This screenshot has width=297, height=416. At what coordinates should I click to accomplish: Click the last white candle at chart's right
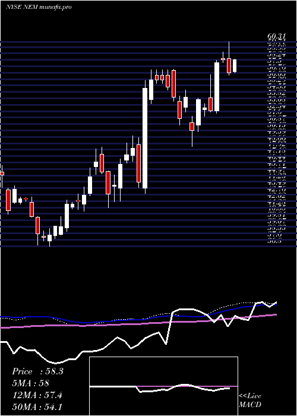[x=235, y=66]
